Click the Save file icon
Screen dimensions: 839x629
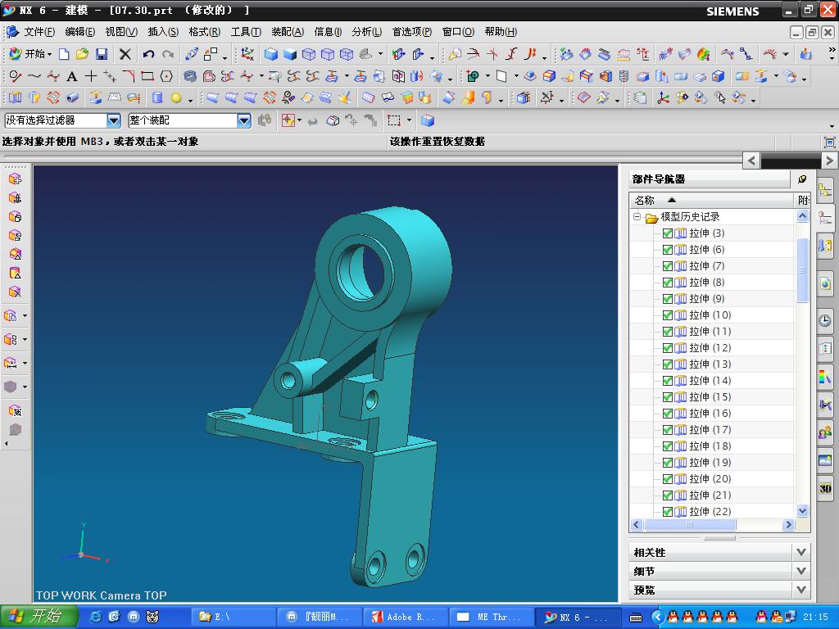(102, 54)
